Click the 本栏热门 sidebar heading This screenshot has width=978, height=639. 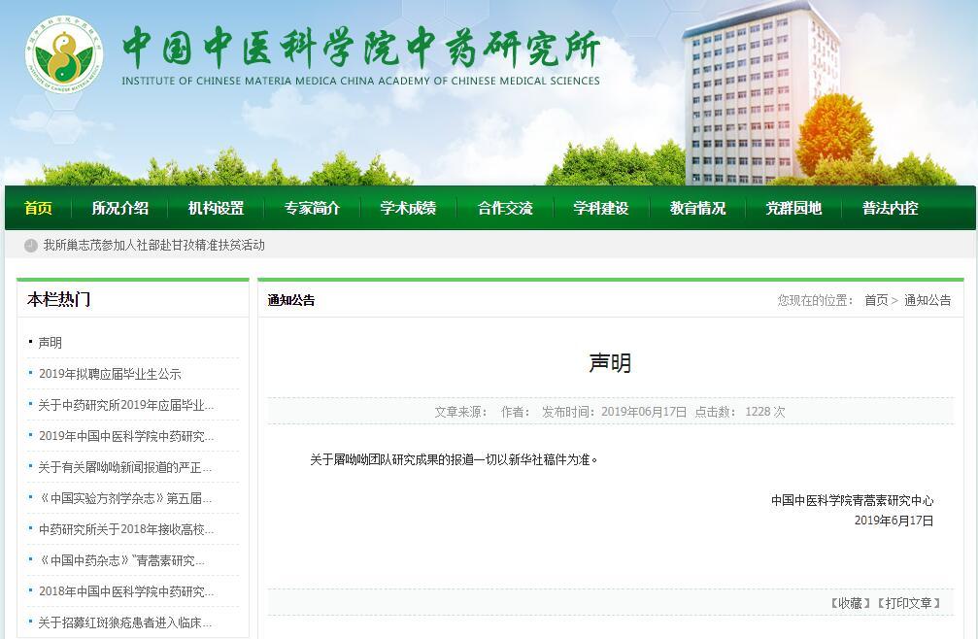point(58,300)
